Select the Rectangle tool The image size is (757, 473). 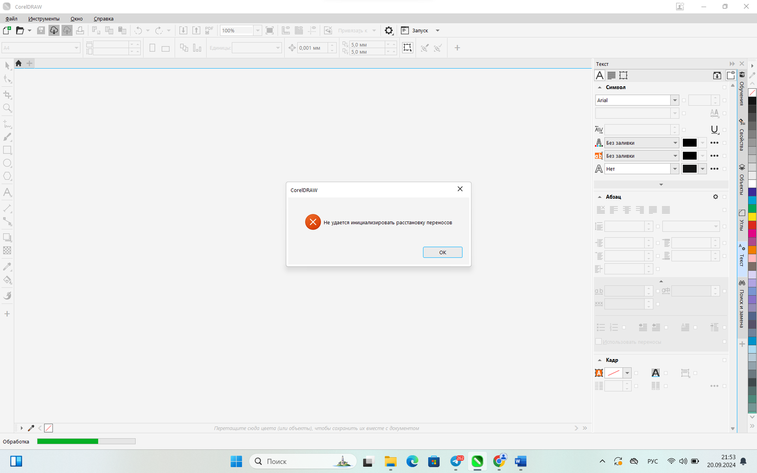click(x=7, y=150)
